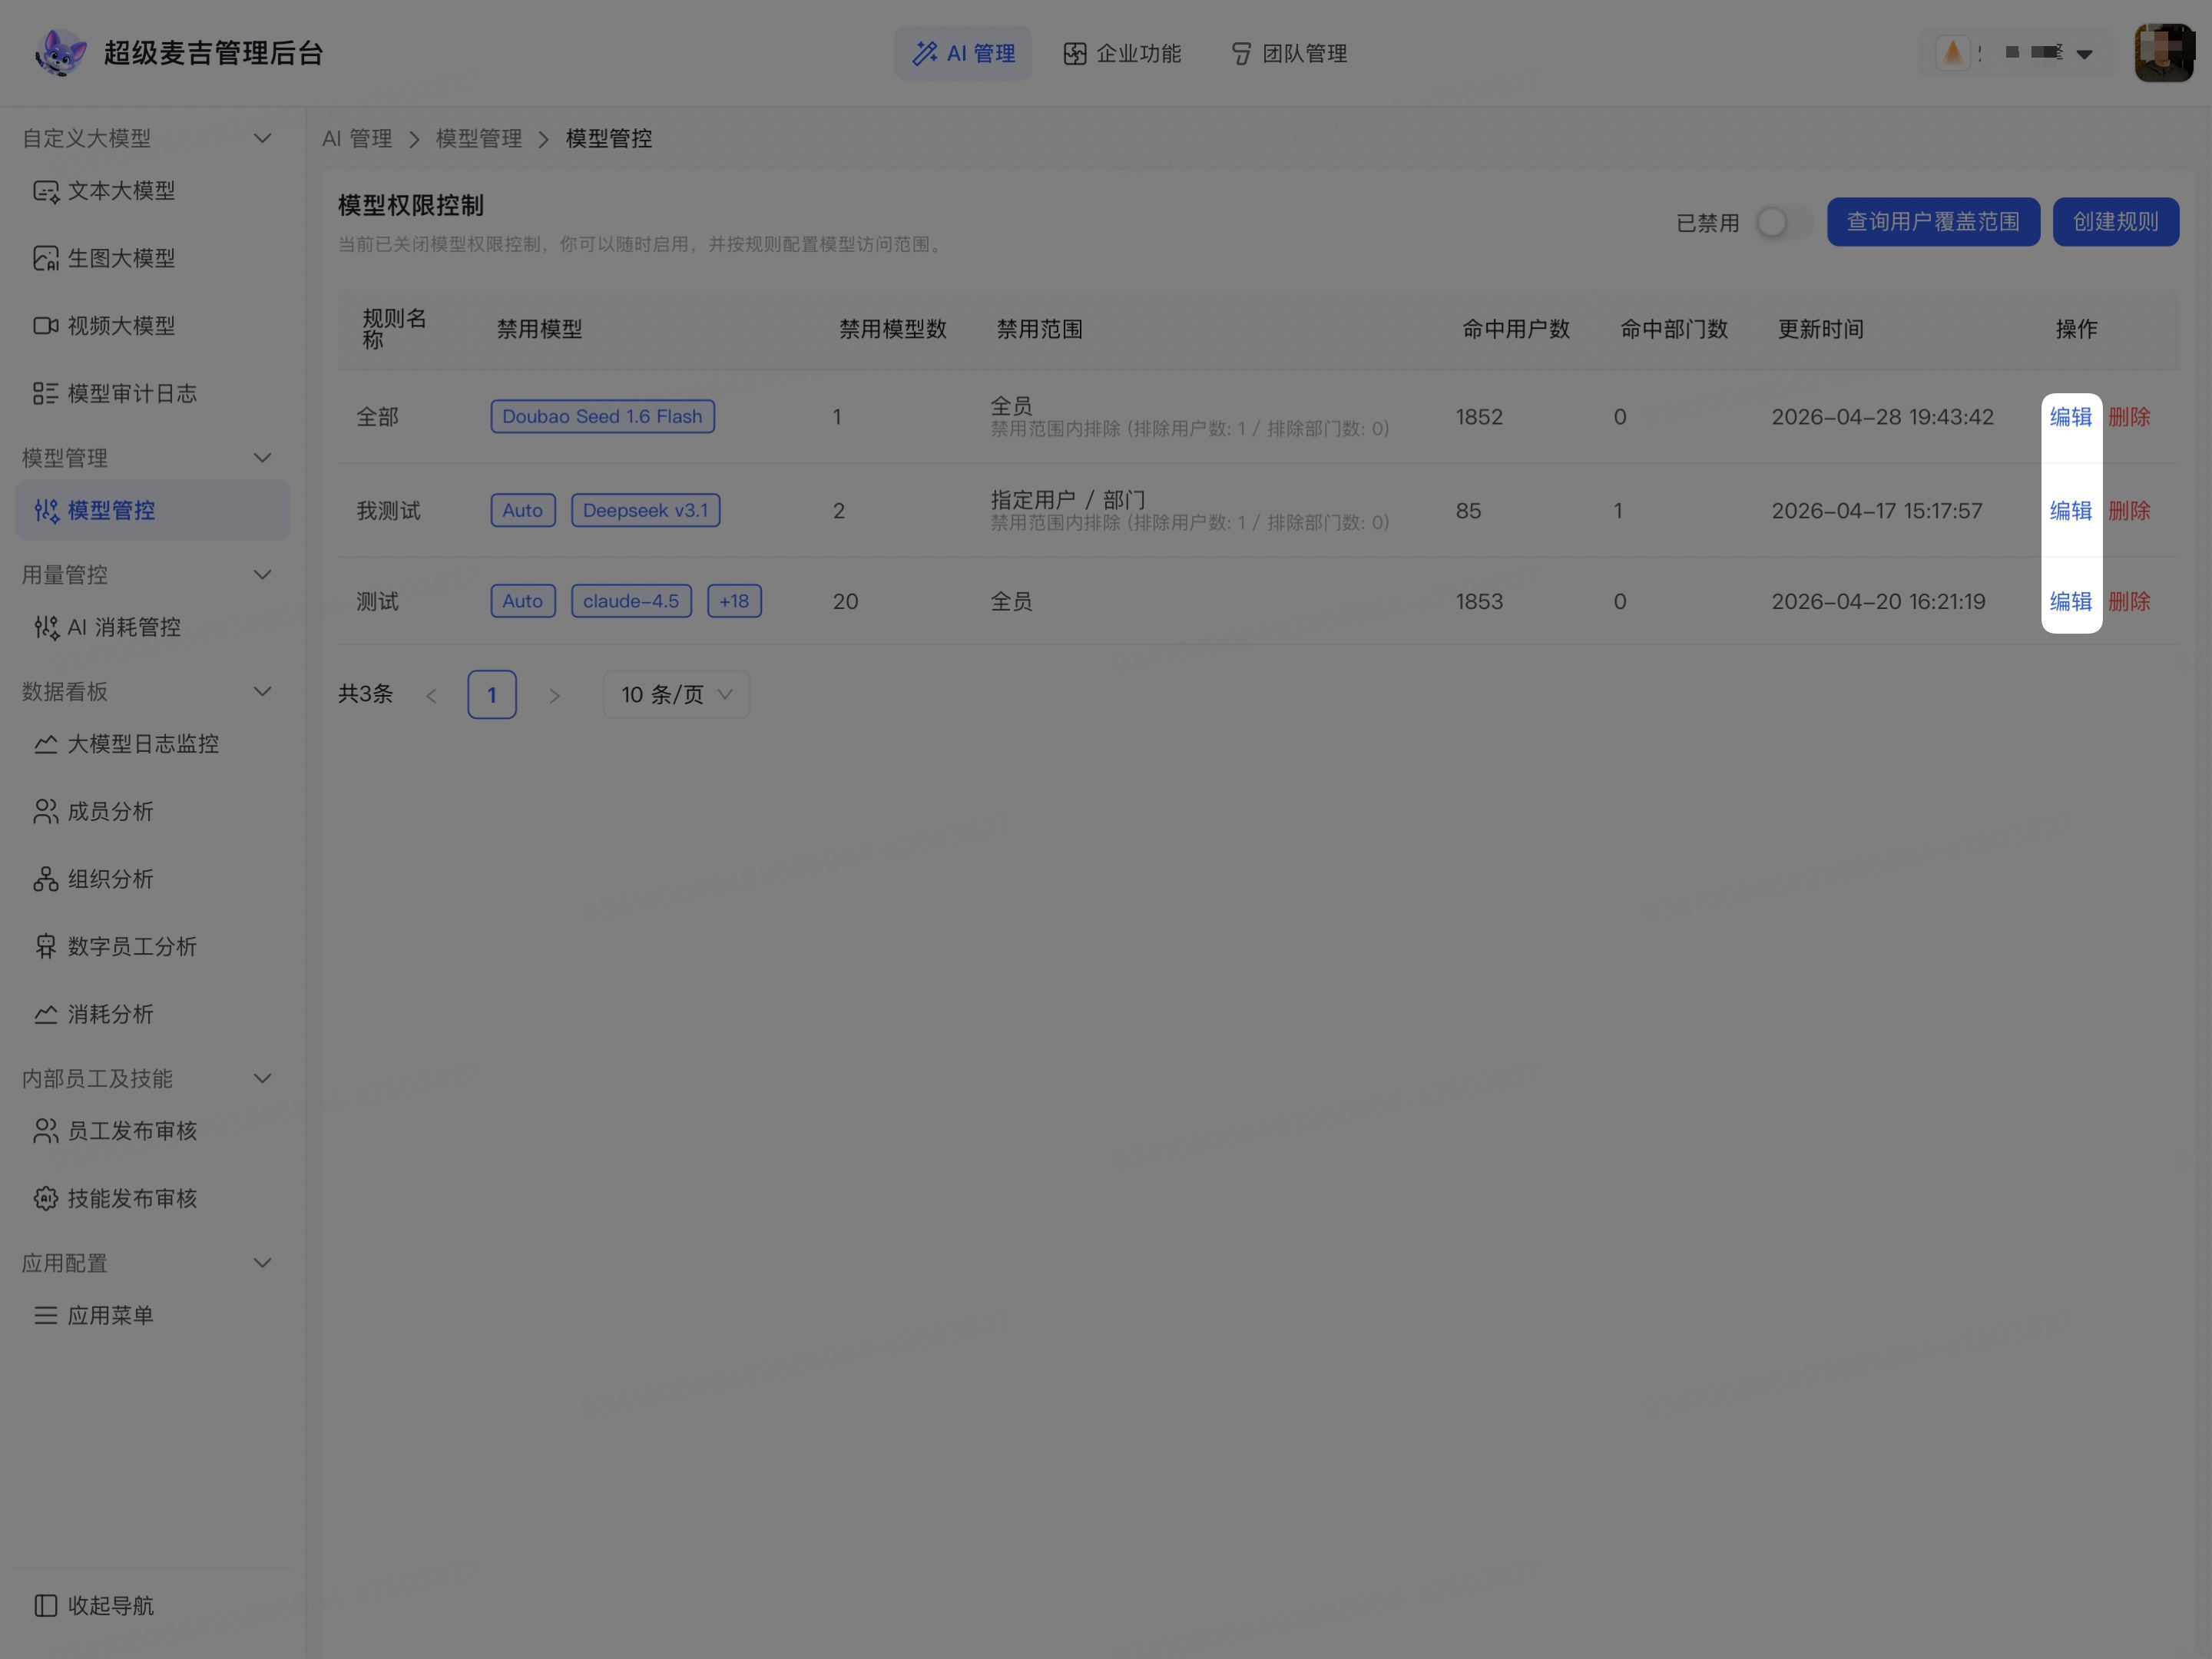The height and width of the screenshot is (1659, 2212).
Task: Click the AI consumption control icon
Action: coord(46,628)
